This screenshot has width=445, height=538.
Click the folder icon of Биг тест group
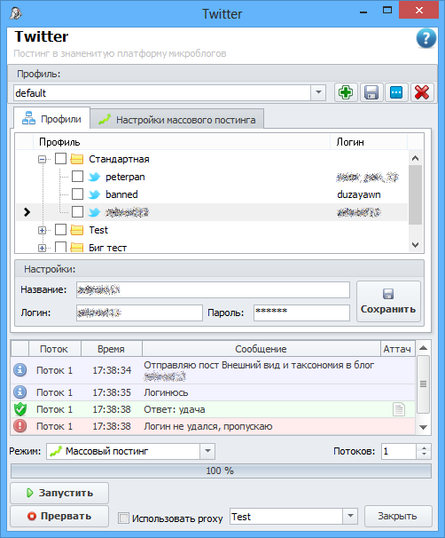click(77, 248)
